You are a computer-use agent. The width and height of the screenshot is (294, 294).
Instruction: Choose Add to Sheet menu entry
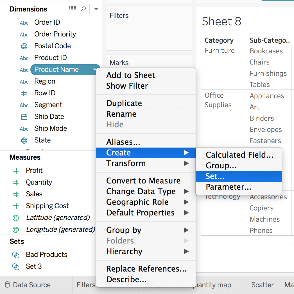(x=131, y=75)
